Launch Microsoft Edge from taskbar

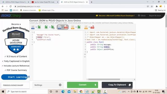pyautogui.click(x=63, y=92)
